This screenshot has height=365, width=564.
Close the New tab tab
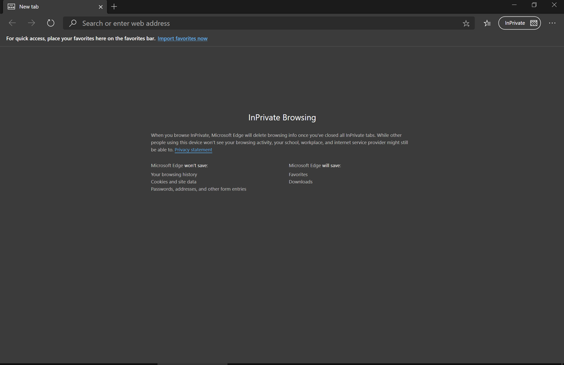point(100,7)
